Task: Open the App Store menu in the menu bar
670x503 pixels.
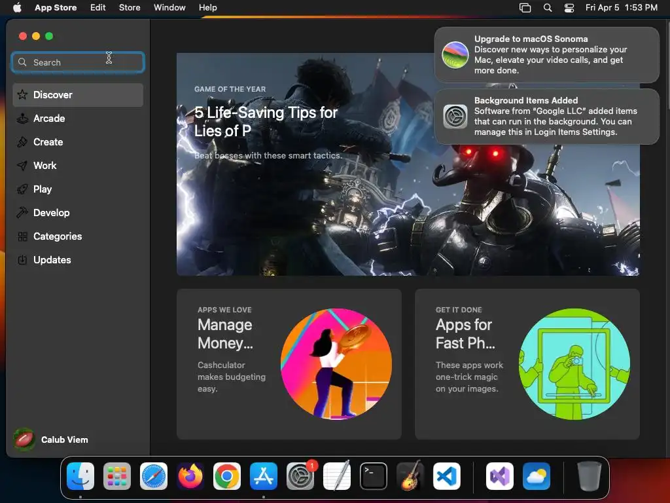Action: click(56, 7)
